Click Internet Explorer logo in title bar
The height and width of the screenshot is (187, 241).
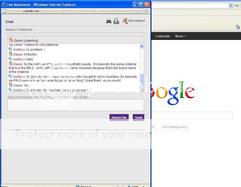coord(4,5)
